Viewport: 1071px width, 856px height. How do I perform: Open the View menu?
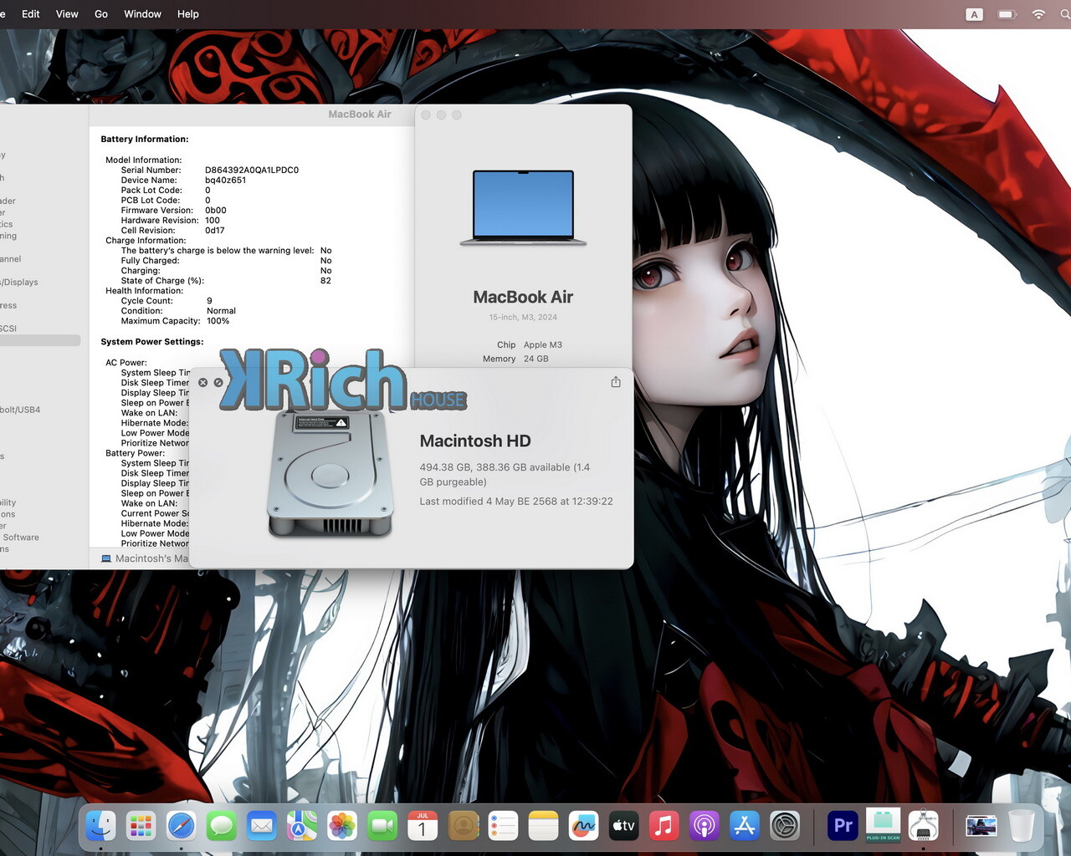tap(67, 14)
